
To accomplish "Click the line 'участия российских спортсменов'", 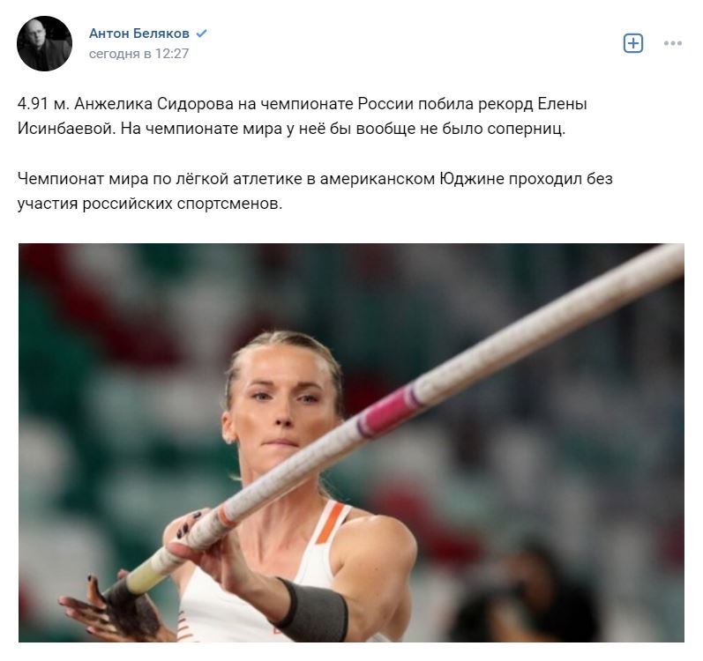I will point(150,204).
